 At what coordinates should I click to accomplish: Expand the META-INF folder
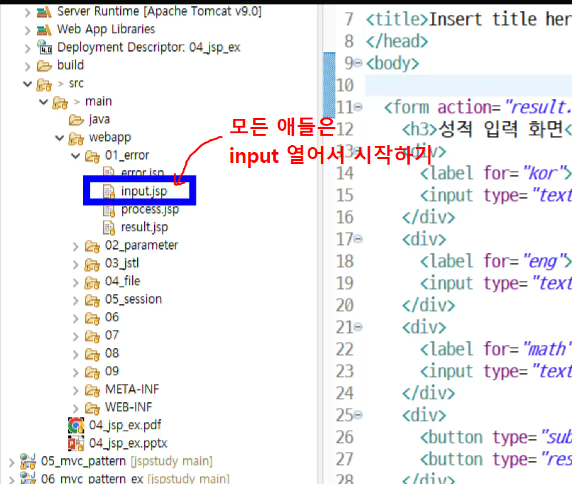coord(76,390)
